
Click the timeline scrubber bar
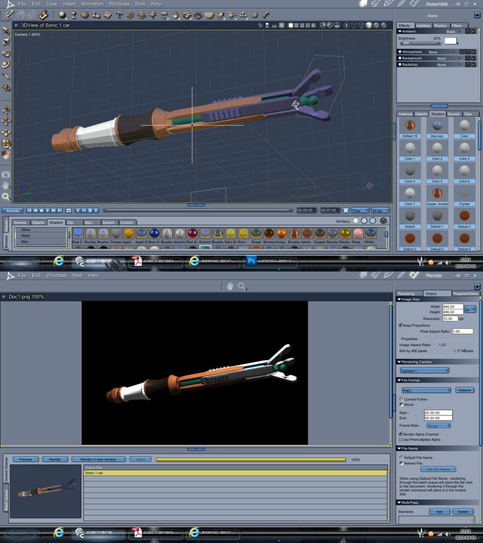[198, 210]
